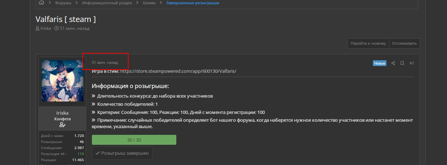Click the Перейти к новому button
This screenshot has height=165, width=447.
368,43
